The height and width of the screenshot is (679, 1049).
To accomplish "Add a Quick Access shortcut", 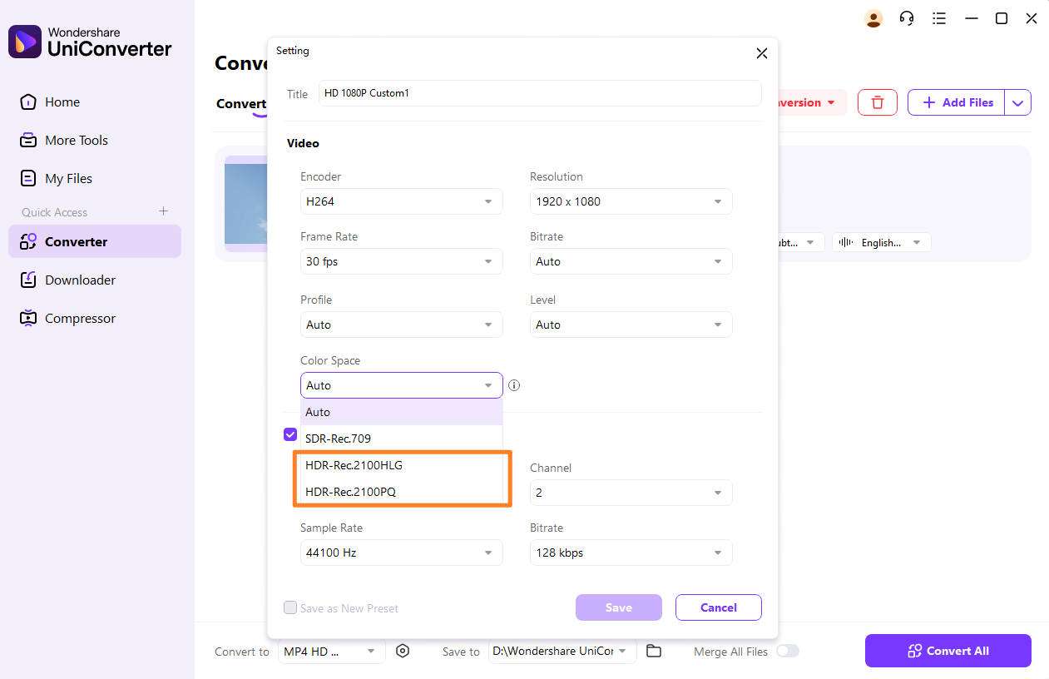I will click(164, 211).
